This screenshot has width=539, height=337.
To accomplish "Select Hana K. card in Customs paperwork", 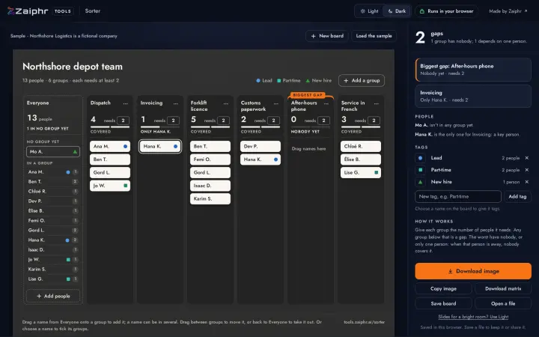I will 261,160.
